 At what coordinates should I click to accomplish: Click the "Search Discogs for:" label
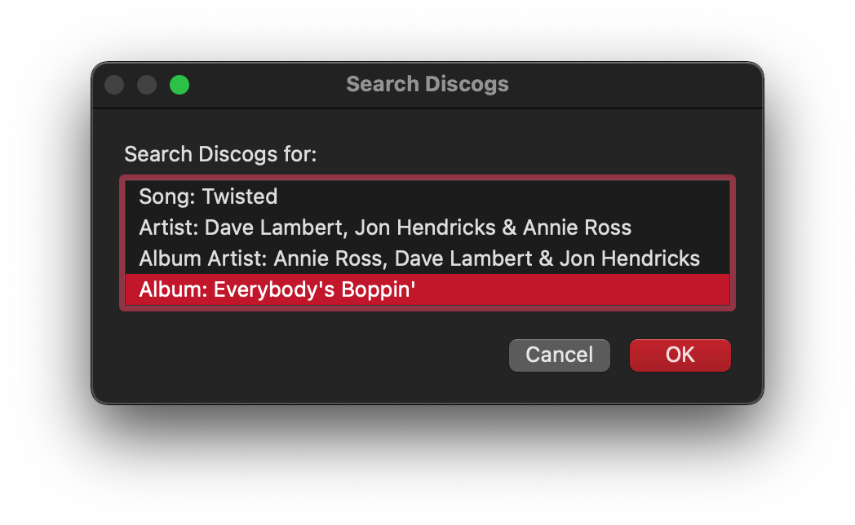220,154
